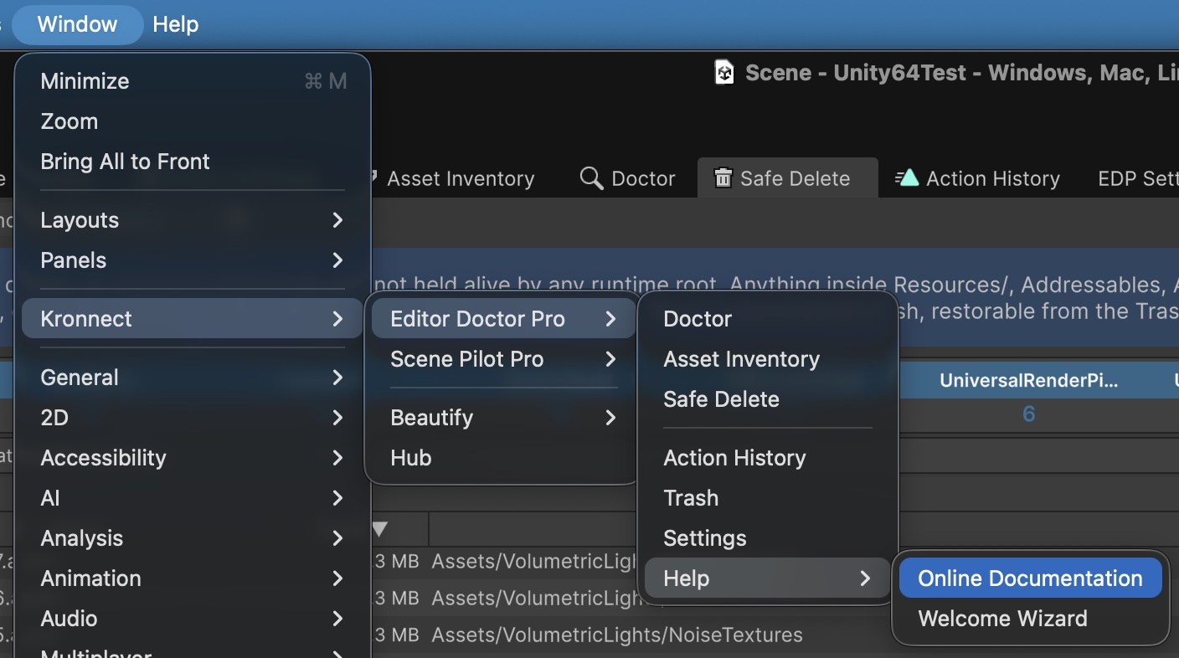Image resolution: width=1179 pixels, height=658 pixels.
Task: Expand the Audio submenu
Action: pyautogui.click(x=193, y=619)
